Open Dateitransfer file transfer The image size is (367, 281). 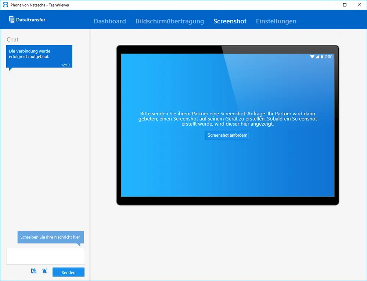point(27,20)
